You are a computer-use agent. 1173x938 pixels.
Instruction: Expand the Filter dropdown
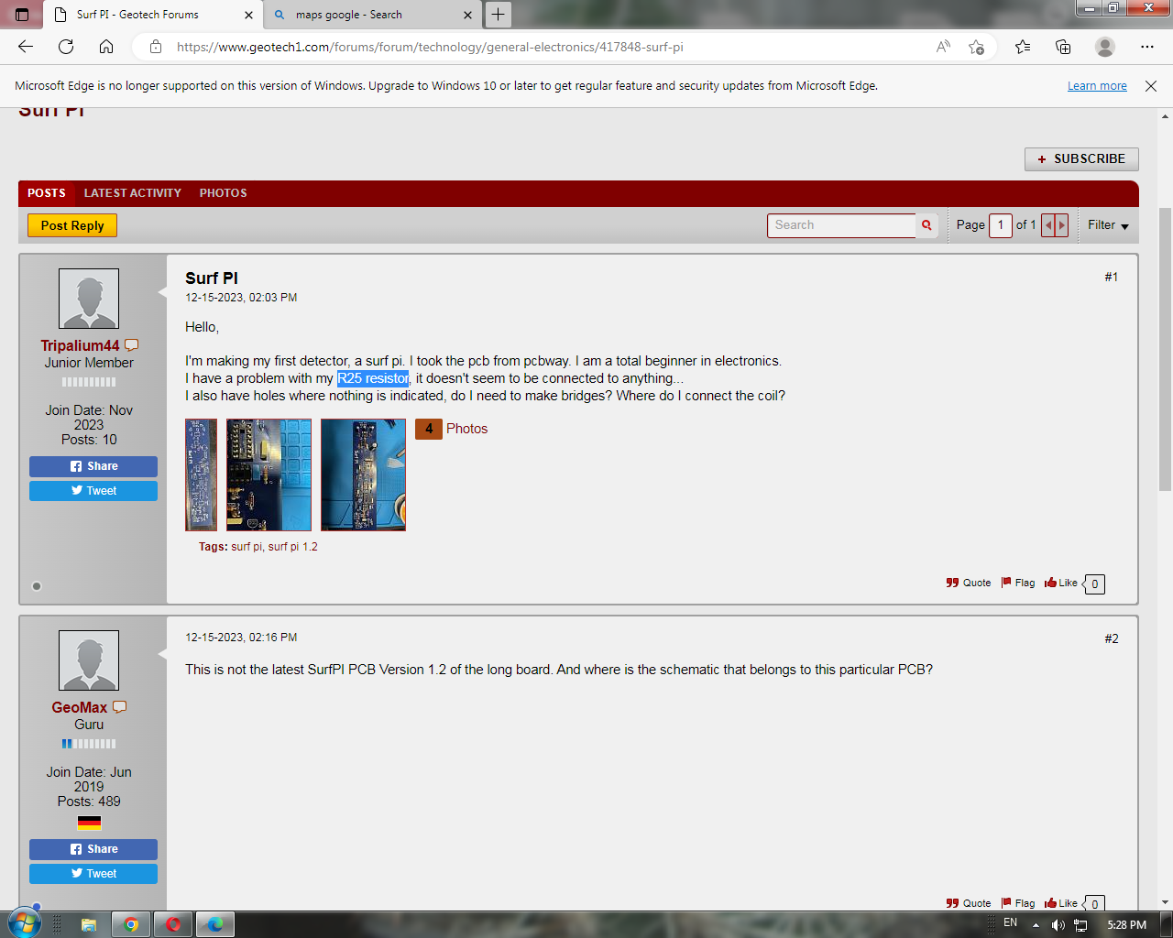[1108, 225]
